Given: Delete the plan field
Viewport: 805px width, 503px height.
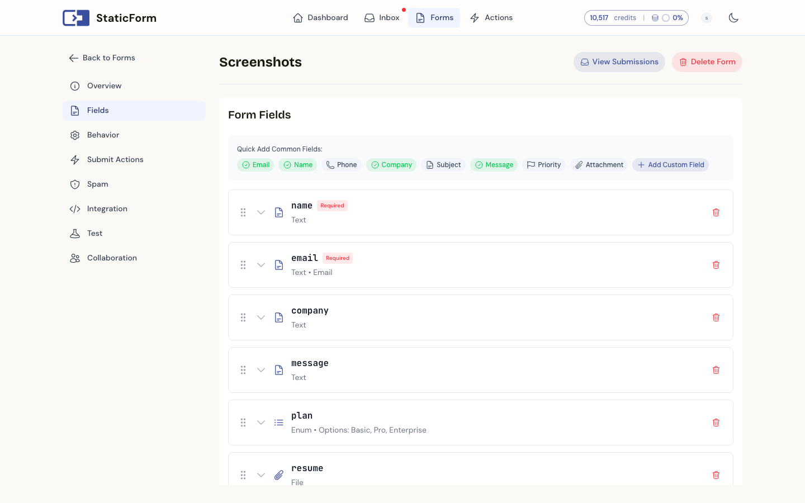Looking at the screenshot, I should [x=716, y=423].
